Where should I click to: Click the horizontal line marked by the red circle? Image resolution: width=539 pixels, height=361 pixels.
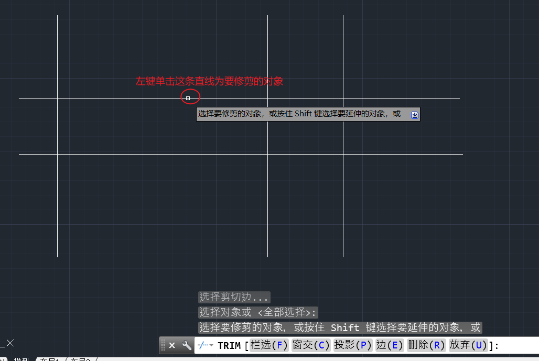click(189, 97)
